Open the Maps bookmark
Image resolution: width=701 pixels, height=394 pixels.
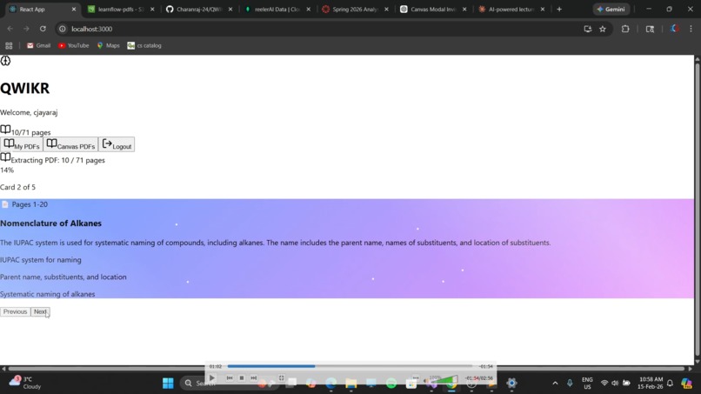pyautogui.click(x=108, y=45)
